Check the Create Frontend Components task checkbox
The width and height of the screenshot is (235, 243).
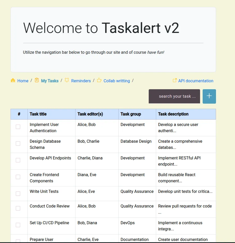pyautogui.click(x=18, y=177)
